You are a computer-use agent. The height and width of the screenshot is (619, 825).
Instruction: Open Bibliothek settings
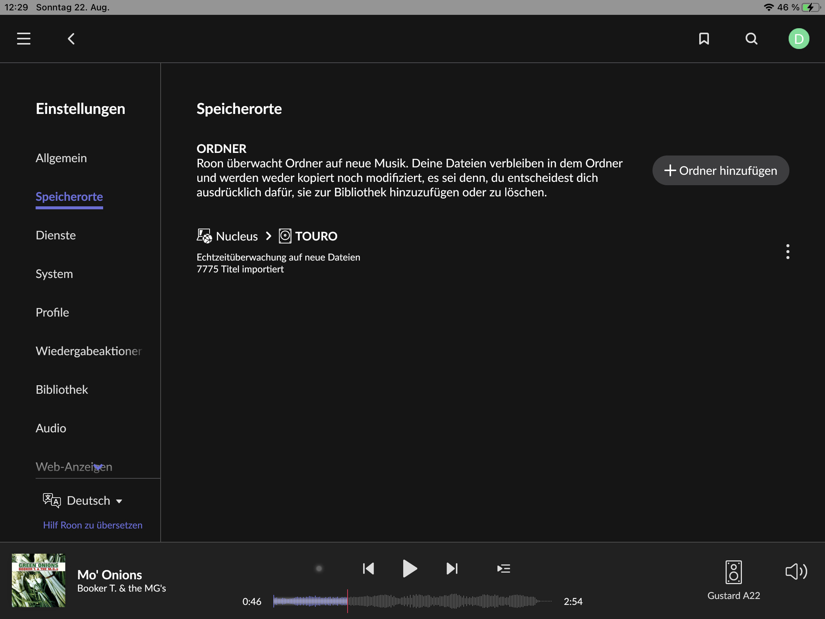point(62,390)
